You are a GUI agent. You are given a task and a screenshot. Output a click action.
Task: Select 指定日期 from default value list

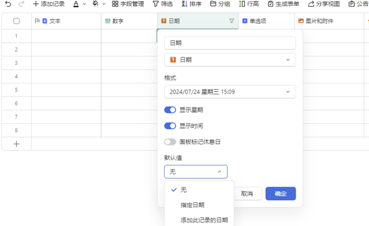(192, 205)
